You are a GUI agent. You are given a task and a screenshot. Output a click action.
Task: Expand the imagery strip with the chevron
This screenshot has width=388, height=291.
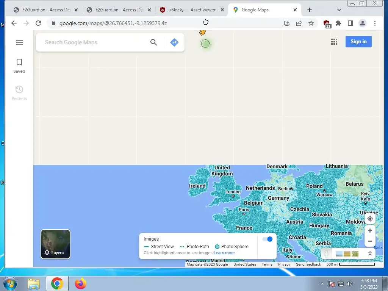tap(370, 253)
